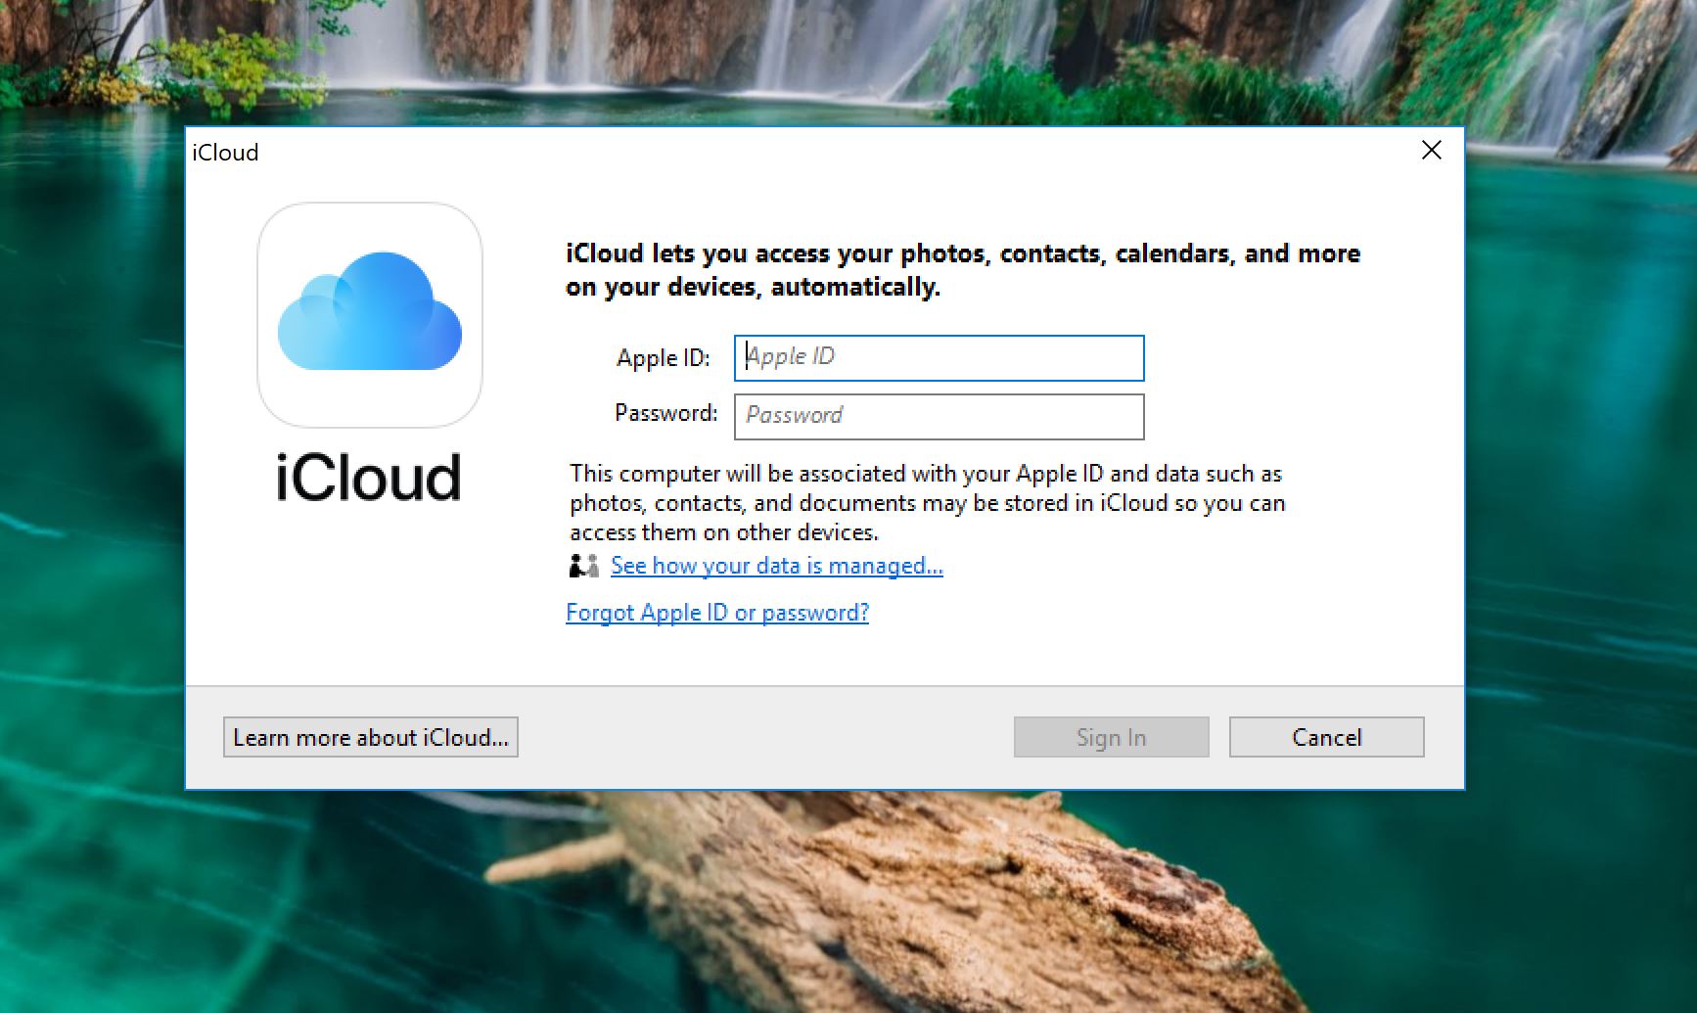The height and width of the screenshot is (1013, 1697).
Task: Click the Apple ID input field
Action: (x=939, y=358)
